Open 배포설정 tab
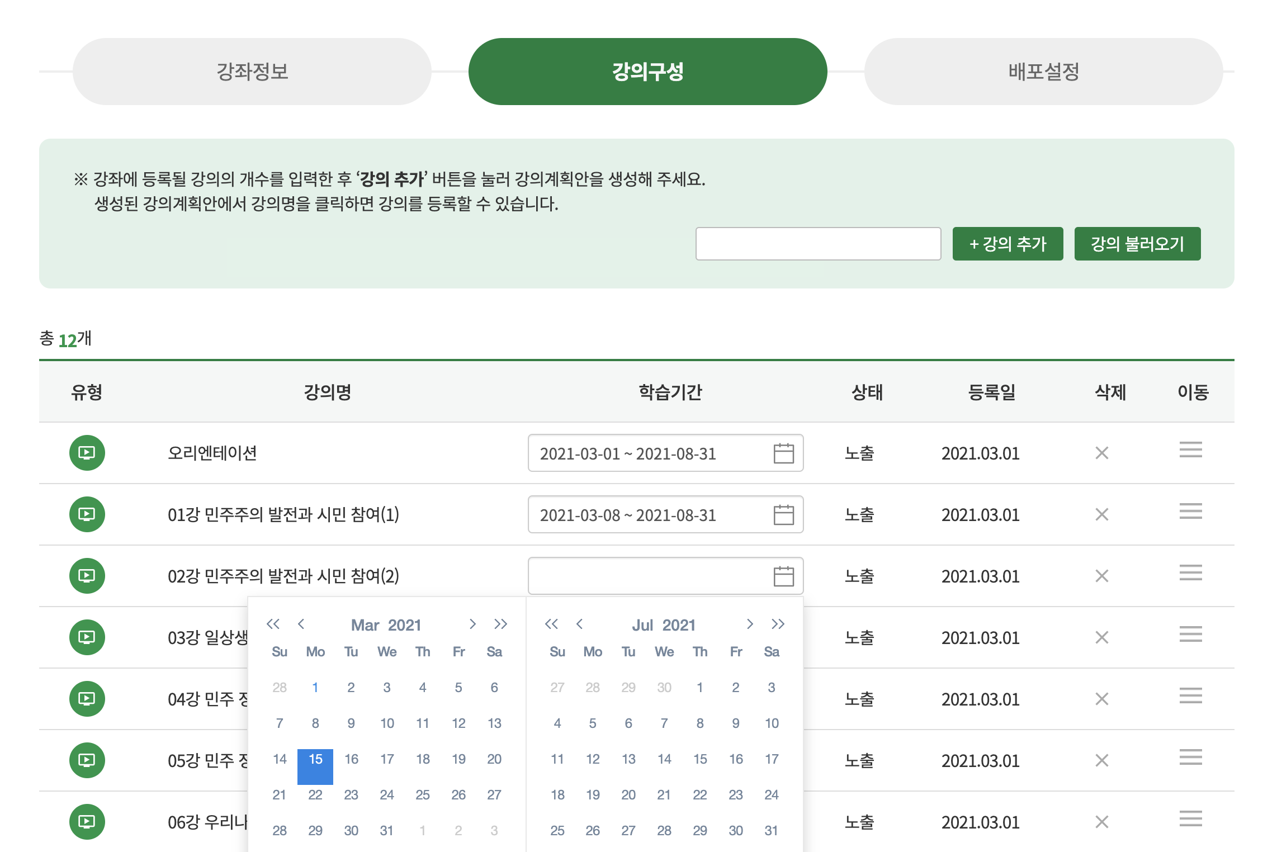This screenshot has width=1277, height=852. 1043,72
